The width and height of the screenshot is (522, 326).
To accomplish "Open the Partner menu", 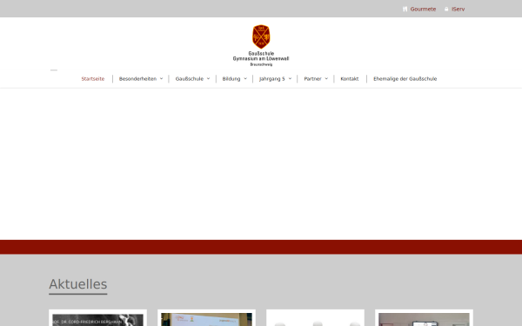I will pos(312,79).
